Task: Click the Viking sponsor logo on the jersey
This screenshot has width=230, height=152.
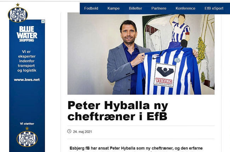Action: pos(165,75)
